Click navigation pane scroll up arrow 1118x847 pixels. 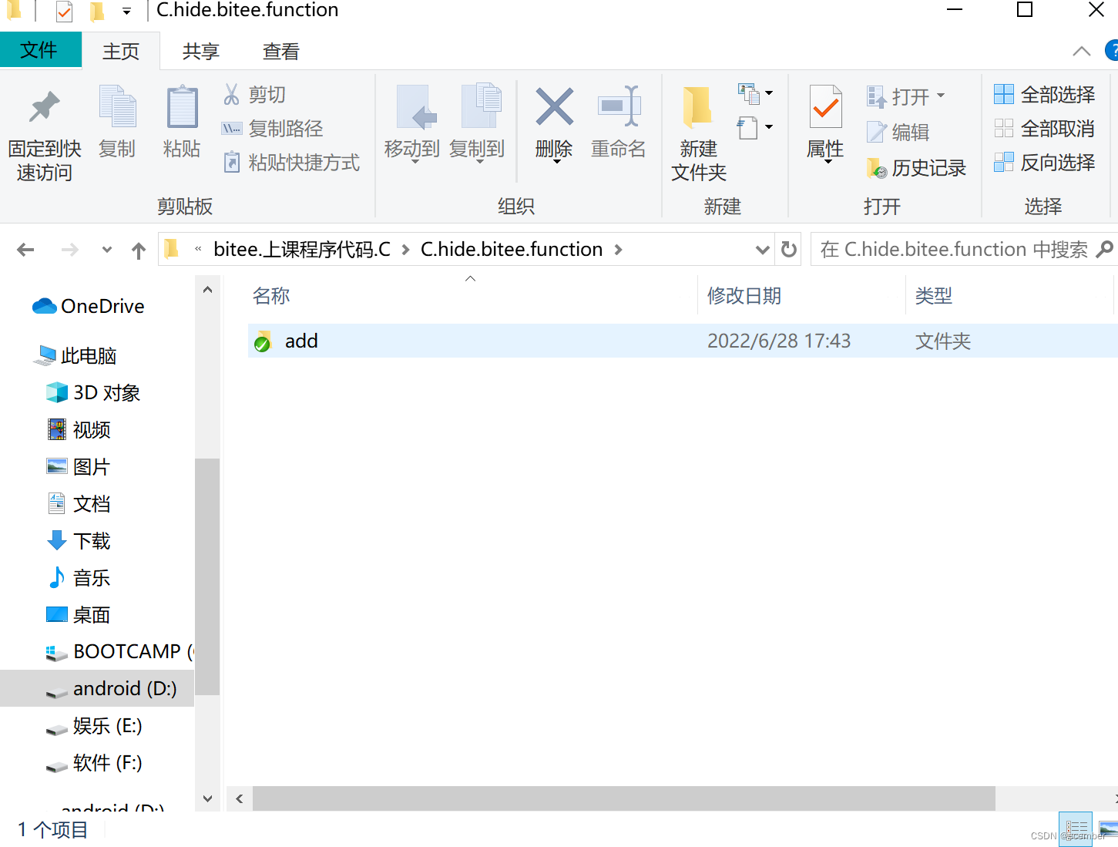coord(207,290)
